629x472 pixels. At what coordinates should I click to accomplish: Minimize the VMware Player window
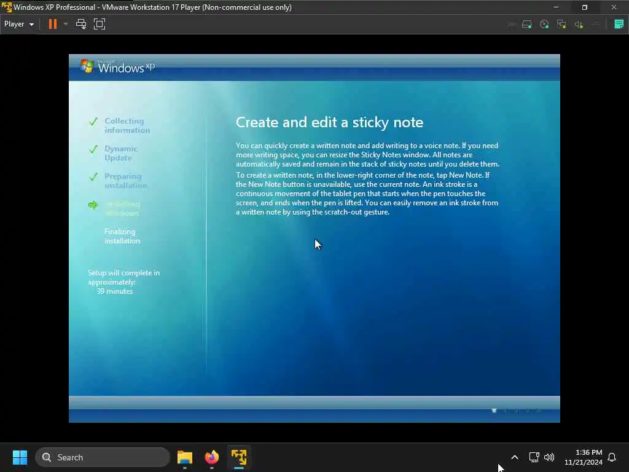tap(556, 7)
